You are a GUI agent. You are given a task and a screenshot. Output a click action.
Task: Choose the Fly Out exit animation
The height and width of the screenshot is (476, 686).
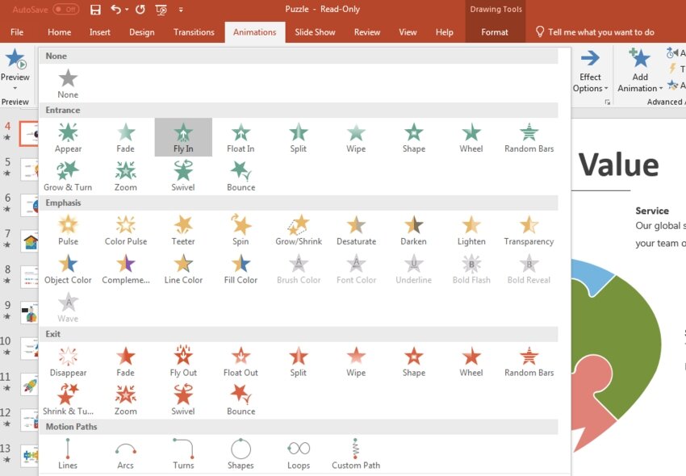pos(183,361)
